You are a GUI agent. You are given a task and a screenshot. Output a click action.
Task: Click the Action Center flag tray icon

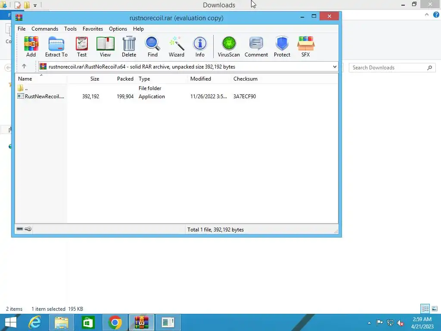(x=379, y=322)
